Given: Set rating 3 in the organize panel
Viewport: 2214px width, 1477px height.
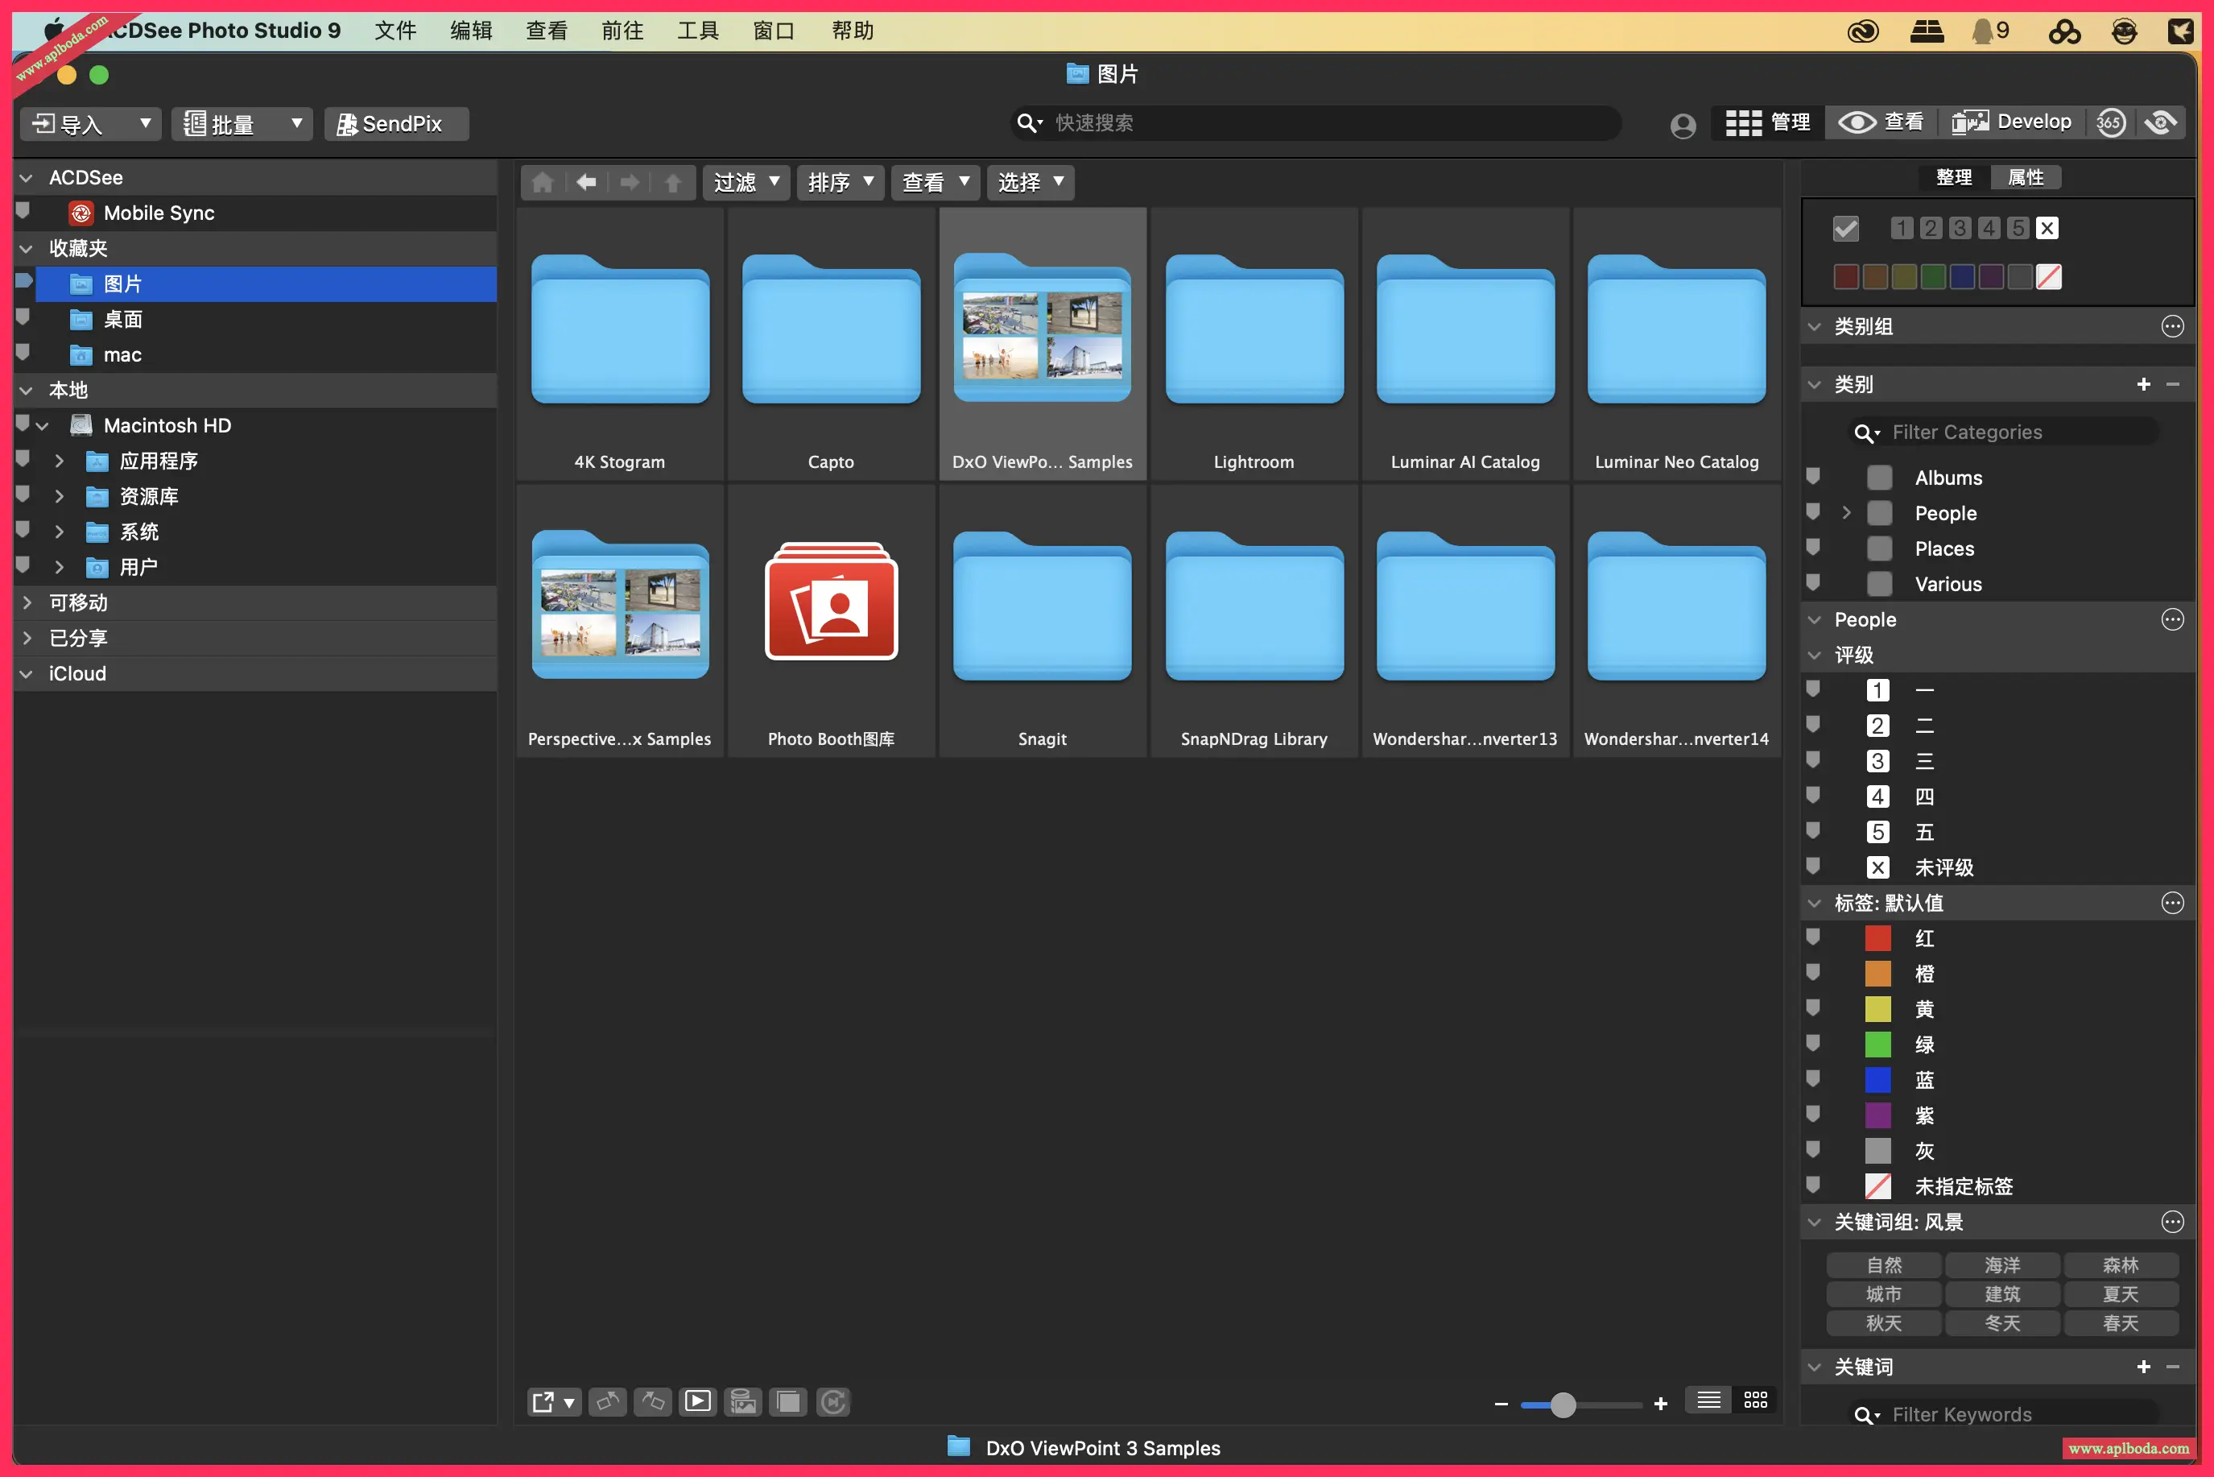Looking at the screenshot, I should coord(1960,228).
